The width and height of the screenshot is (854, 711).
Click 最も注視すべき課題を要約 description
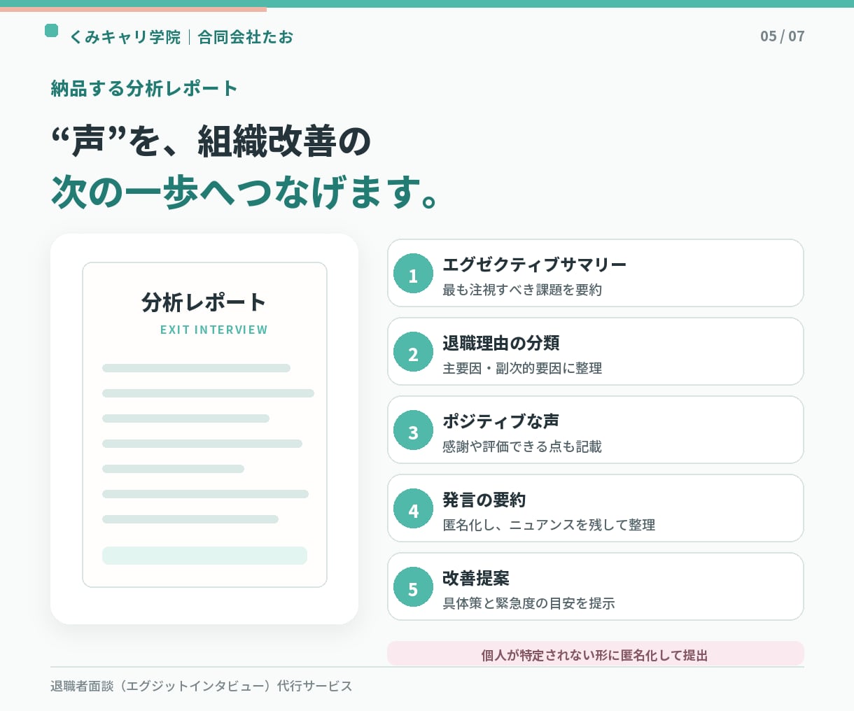[x=522, y=290]
